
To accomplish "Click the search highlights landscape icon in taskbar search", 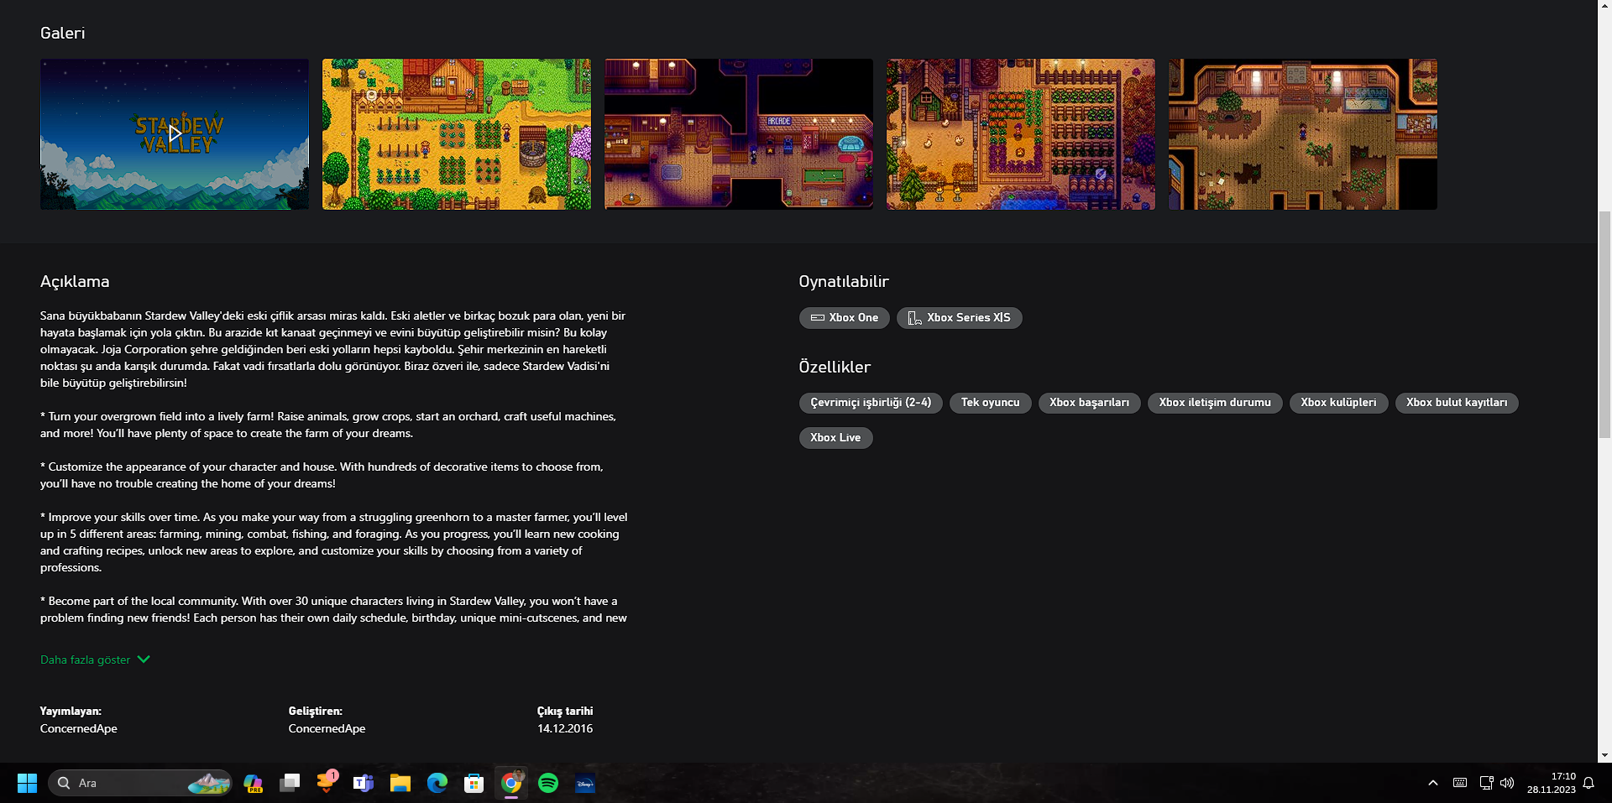I will point(208,783).
